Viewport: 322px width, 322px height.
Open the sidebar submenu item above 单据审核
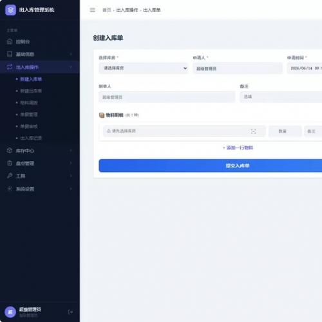point(29,115)
